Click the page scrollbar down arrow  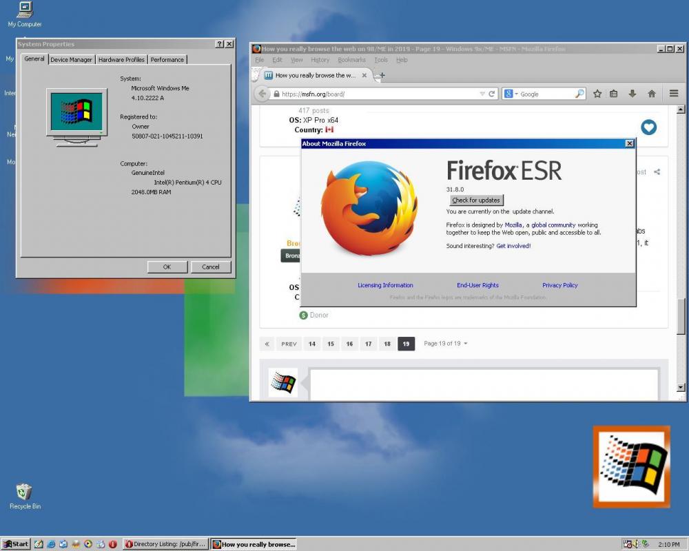pyautogui.click(x=681, y=388)
